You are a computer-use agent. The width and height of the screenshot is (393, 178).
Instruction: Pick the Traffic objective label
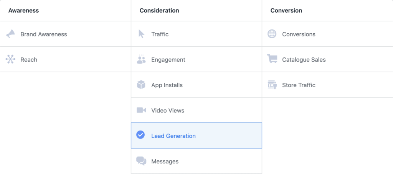pos(160,34)
